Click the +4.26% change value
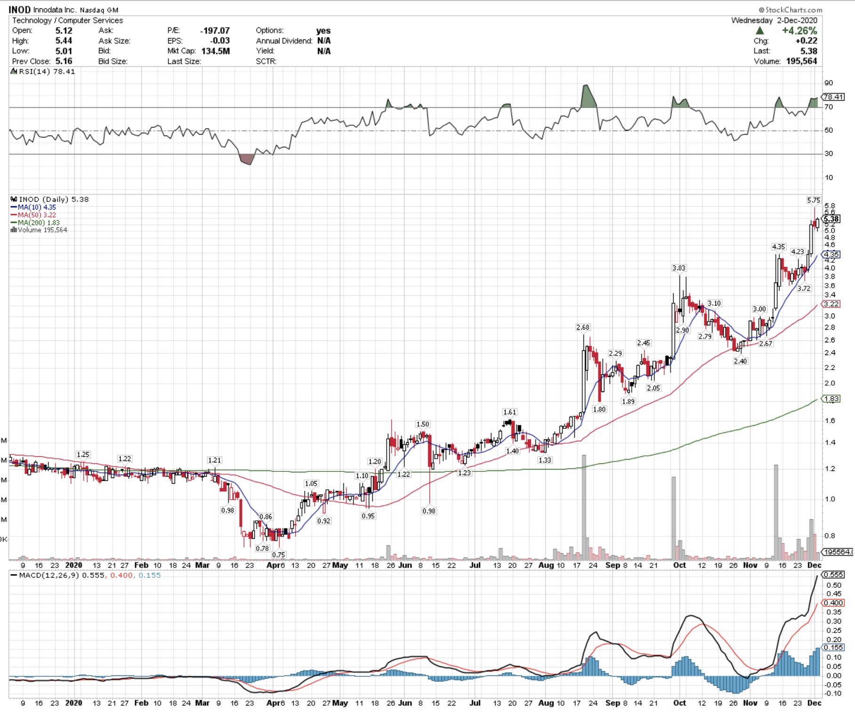The height and width of the screenshot is (712, 855). click(x=799, y=31)
